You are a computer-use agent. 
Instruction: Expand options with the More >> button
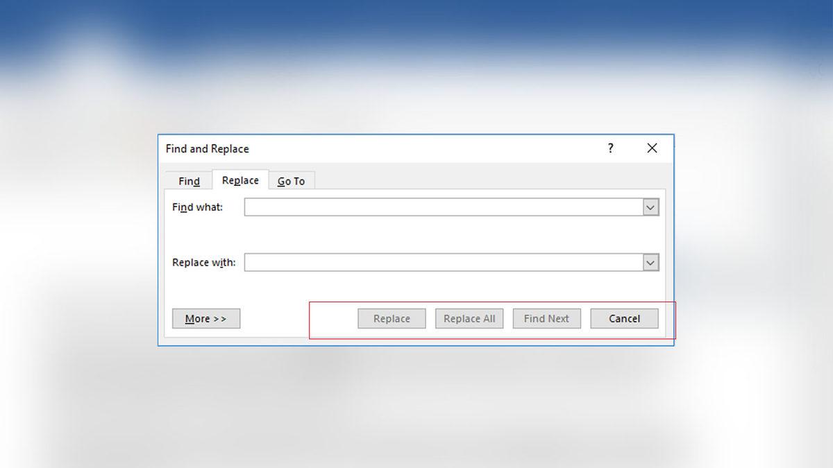[x=206, y=319]
